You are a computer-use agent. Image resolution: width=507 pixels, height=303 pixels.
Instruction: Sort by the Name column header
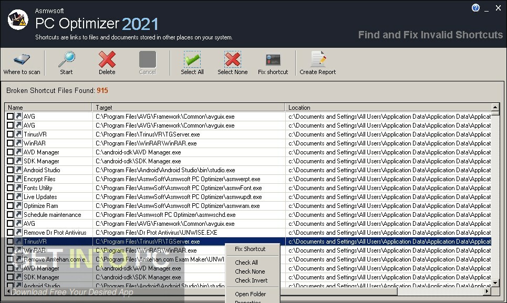48,107
